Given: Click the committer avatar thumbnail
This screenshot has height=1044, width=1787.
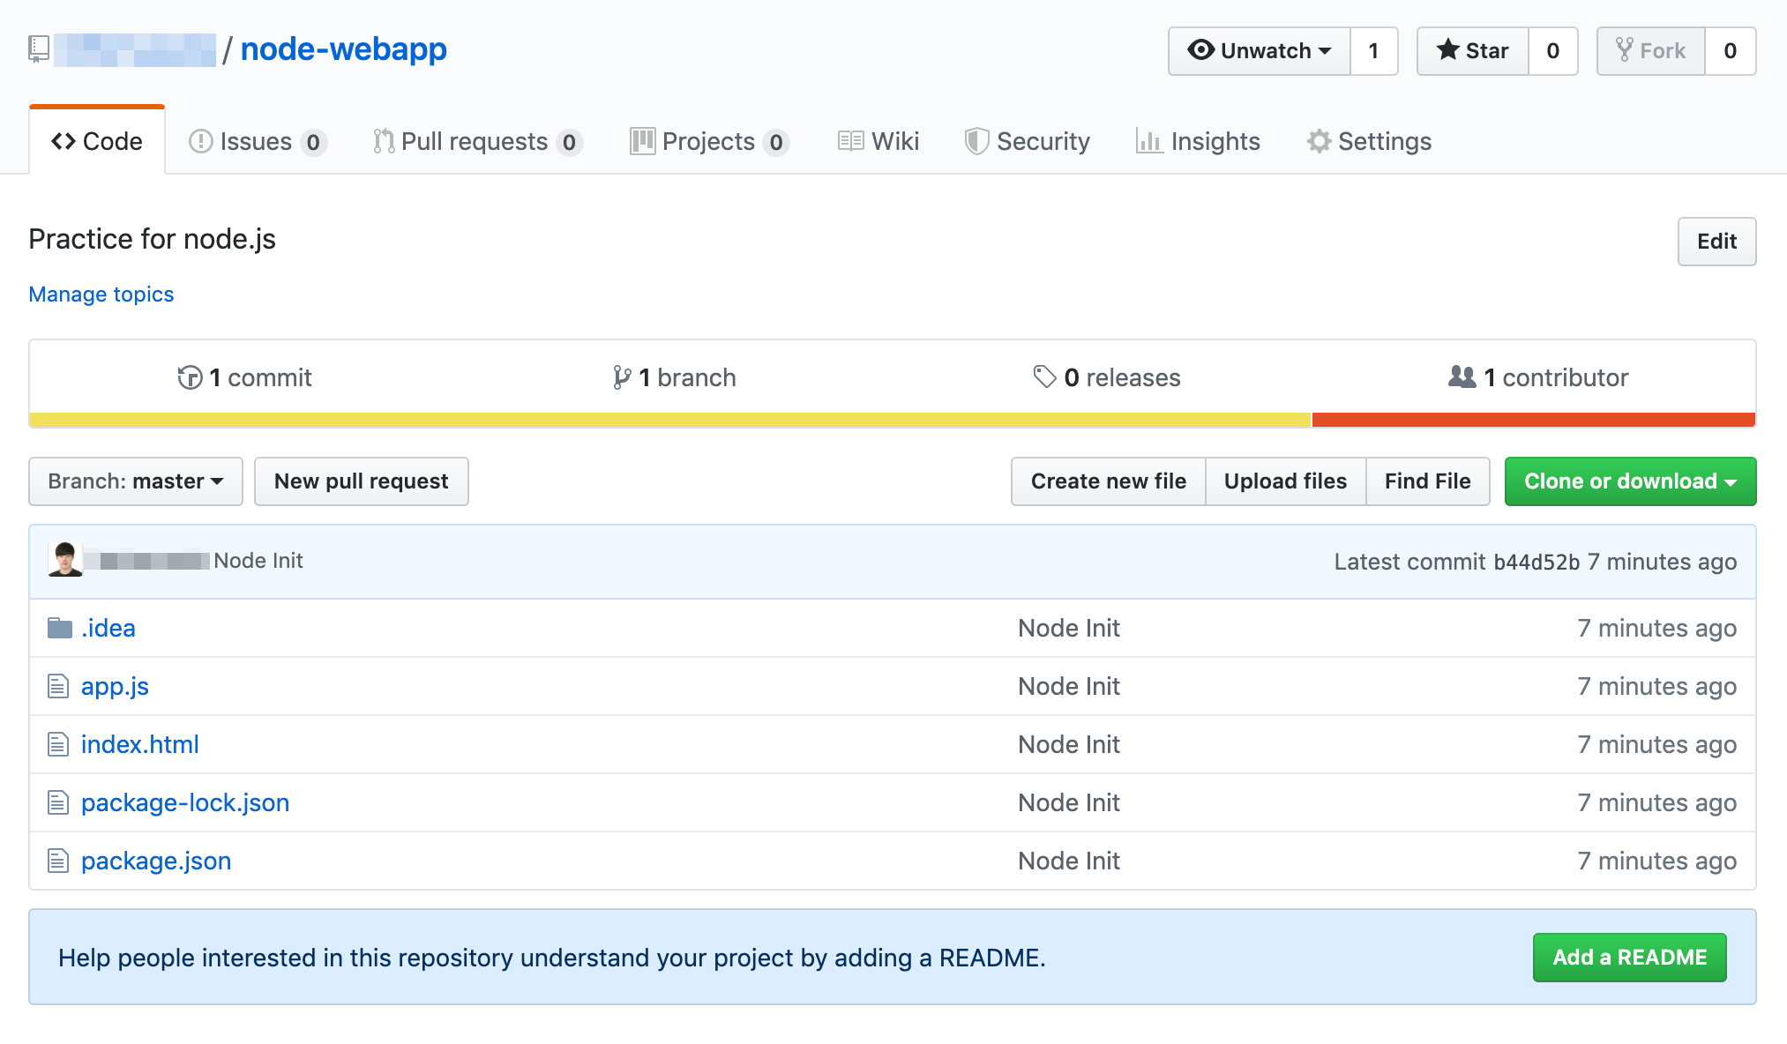Looking at the screenshot, I should tap(65, 560).
